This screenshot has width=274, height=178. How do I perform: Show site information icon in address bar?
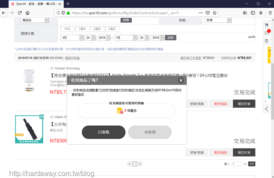[x=58, y=13]
